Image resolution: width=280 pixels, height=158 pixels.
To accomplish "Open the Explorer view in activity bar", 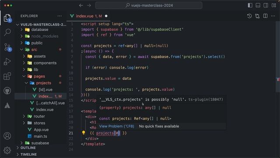I will [x=7, y=18].
